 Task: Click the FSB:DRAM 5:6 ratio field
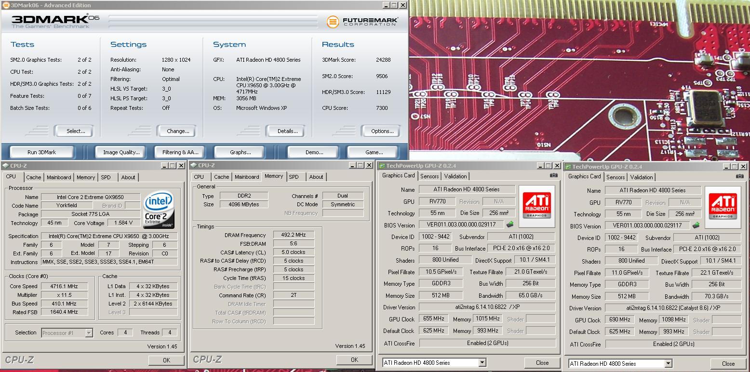294,243
